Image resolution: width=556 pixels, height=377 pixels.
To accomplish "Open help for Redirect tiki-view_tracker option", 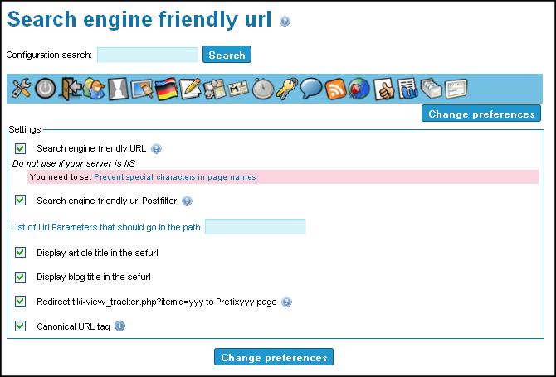I will [x=286, y=302].
